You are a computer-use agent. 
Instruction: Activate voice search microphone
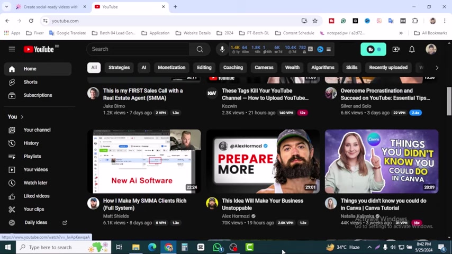point(222,49)
